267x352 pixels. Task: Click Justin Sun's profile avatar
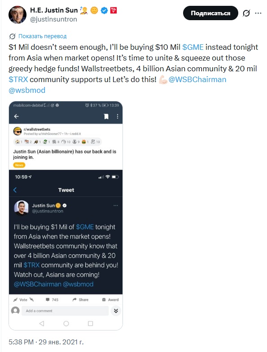(18, 15)
